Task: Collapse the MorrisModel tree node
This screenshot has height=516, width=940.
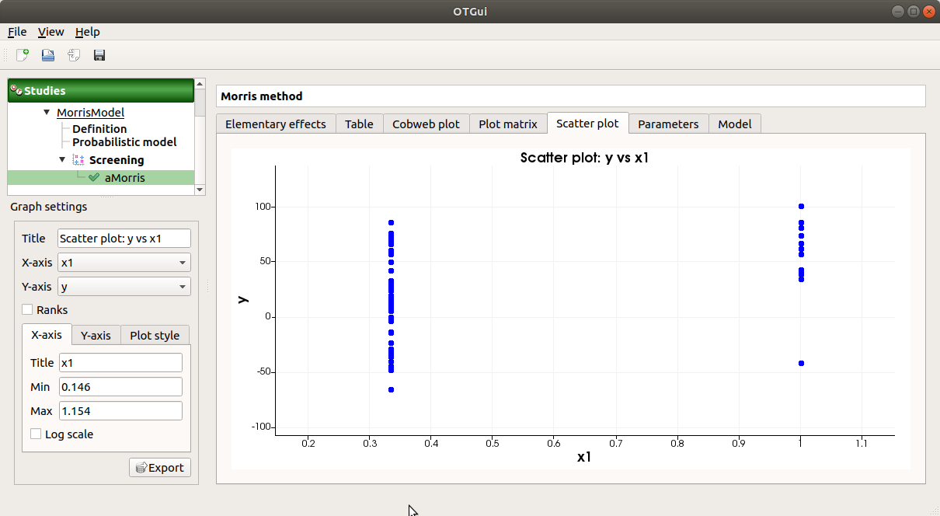Action: 47,113
